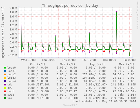Click the var dark green legend swatch
140x108 pixels.
(5, 98)
